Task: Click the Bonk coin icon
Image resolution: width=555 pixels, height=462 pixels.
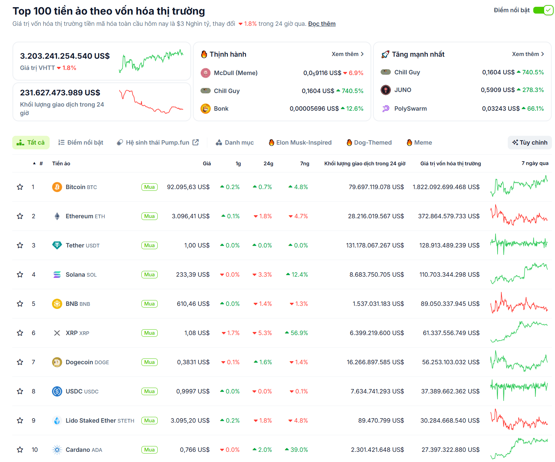Action: 206,109
